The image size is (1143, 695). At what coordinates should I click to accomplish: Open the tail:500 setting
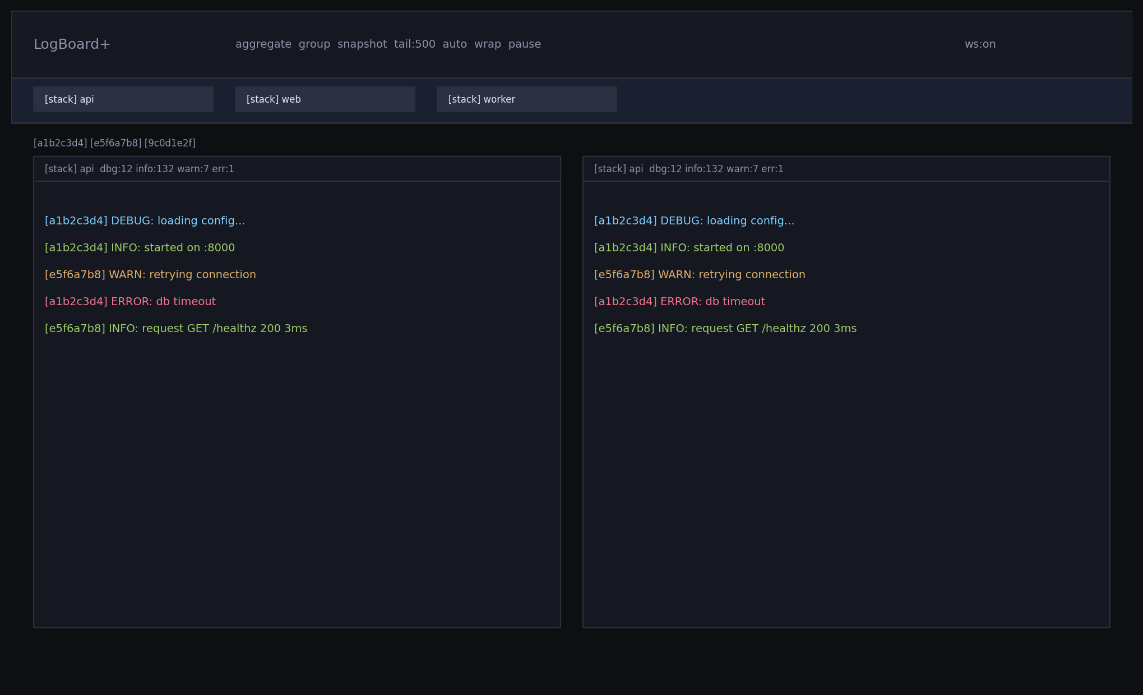click(414, 44)
